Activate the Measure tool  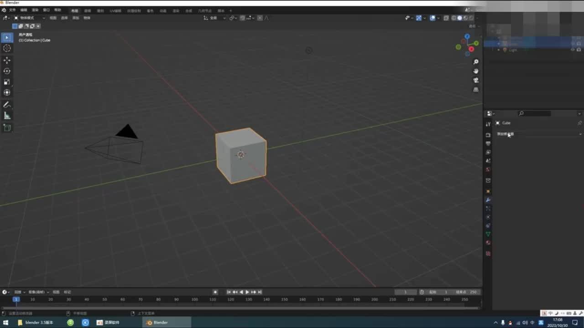coord(7,115)
